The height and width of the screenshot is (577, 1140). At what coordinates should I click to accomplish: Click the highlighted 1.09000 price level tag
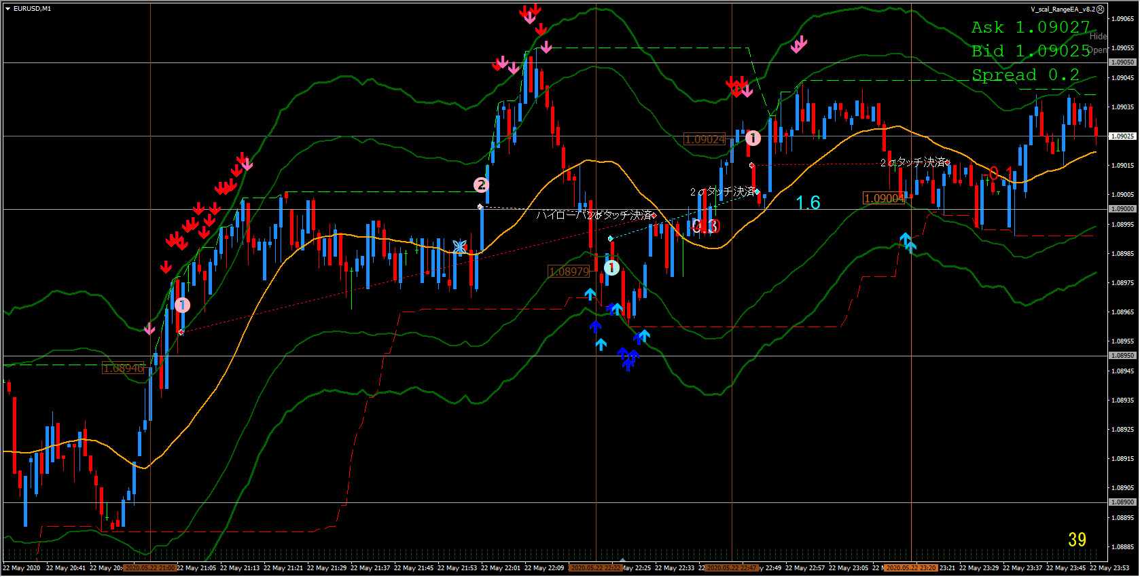pyautogui.click(x=1122, y=209)
